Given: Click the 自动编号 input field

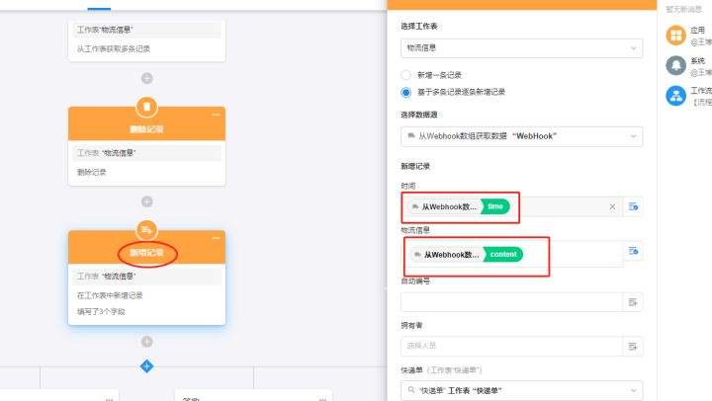Looking at the screenshot, I should 511,302.
